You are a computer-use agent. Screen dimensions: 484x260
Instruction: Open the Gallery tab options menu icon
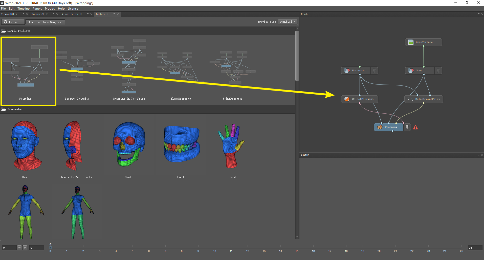114,14
